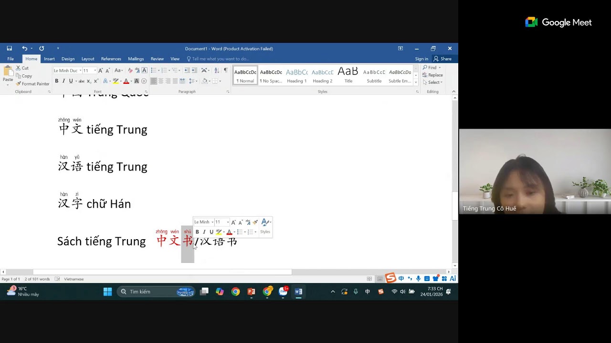Apply Character Border from ribbon

144,71
